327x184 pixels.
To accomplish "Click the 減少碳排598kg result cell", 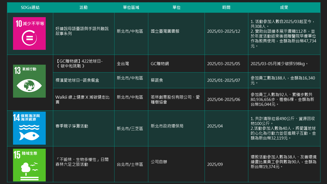I will point(279,64).
